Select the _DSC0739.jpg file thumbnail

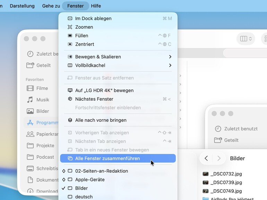click(x=206, y=182)
